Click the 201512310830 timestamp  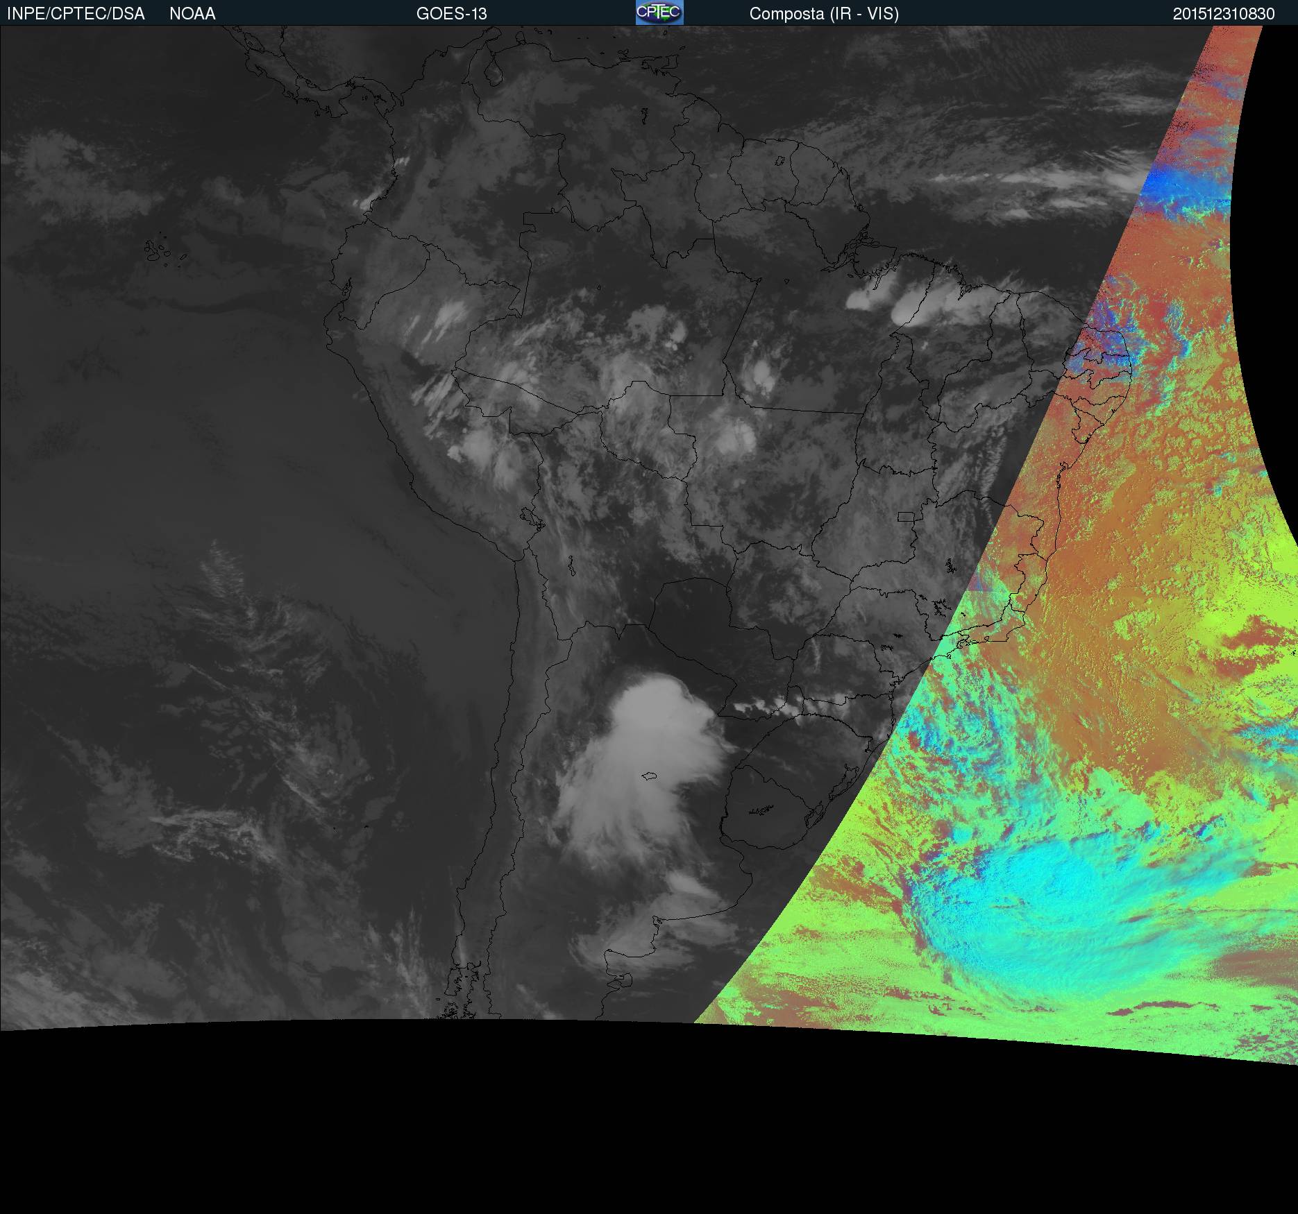click(x=1224, y=14)
